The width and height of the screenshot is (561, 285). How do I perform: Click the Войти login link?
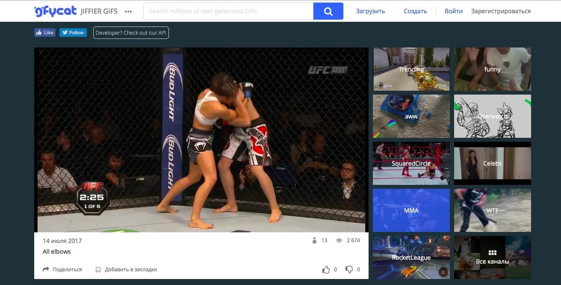[x=453, y=11]
